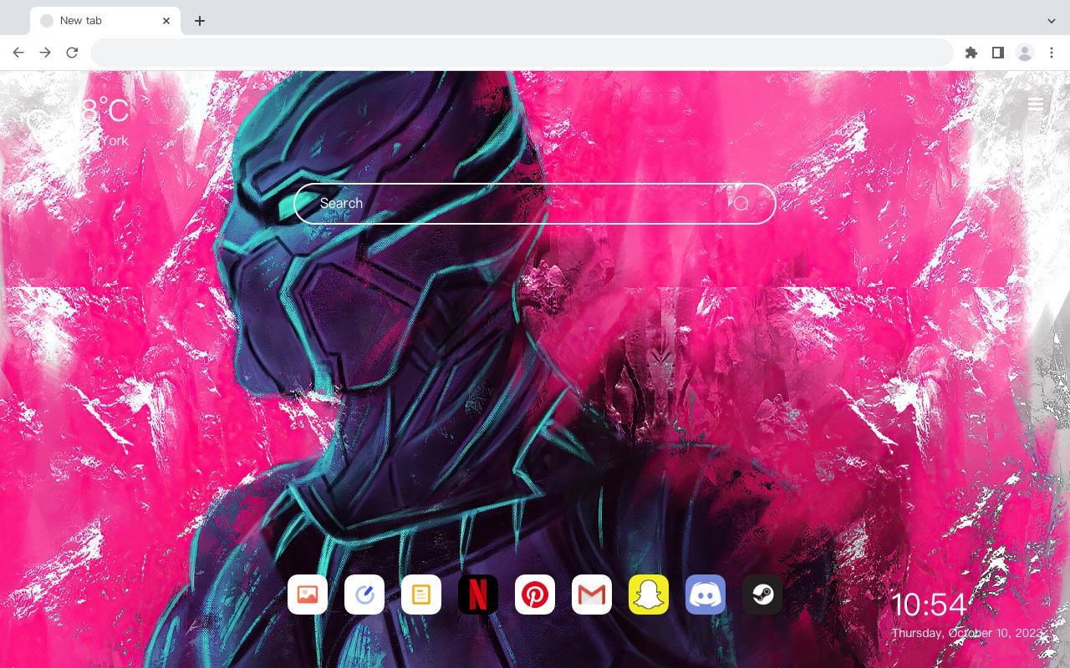This screenshot has width=1070, height=668.
Task: Click the Thursday, October 10 date text
Action: 968,633
